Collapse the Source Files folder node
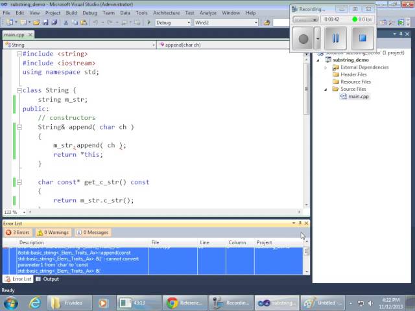415x311 pixels. (326, 89)
